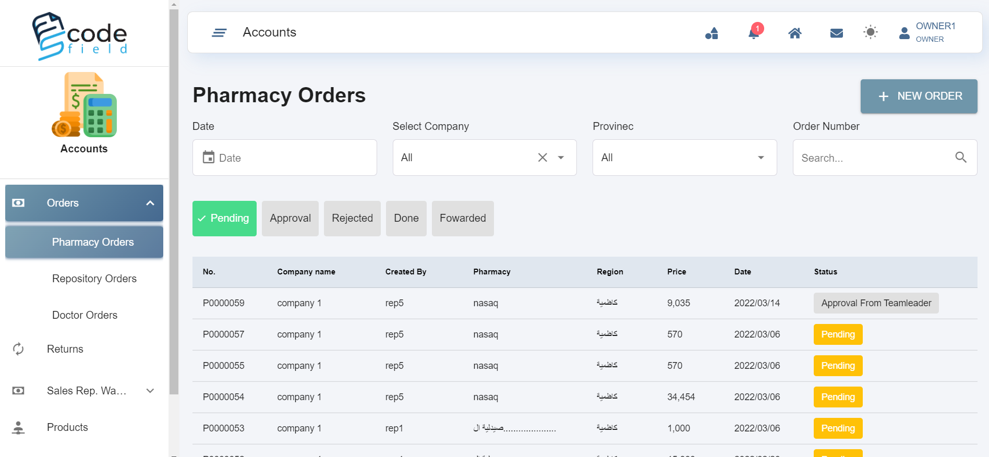
Task: Click the Date input field
Action: pyautogui.click(x=284, y=158)
